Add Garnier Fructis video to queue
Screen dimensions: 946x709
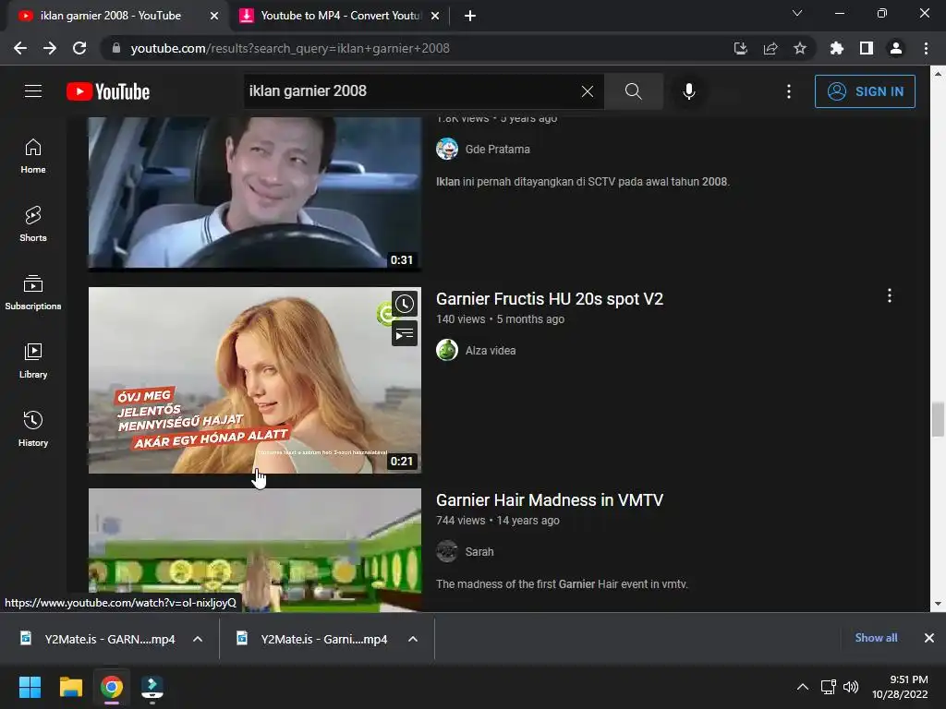coord(405,333)
